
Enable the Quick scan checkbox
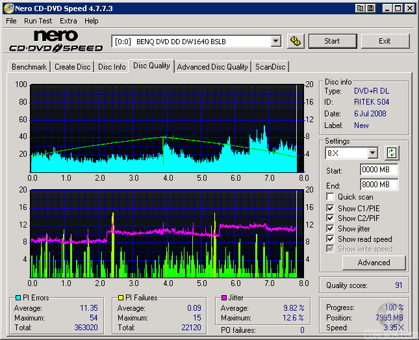(x=331, y=197)
